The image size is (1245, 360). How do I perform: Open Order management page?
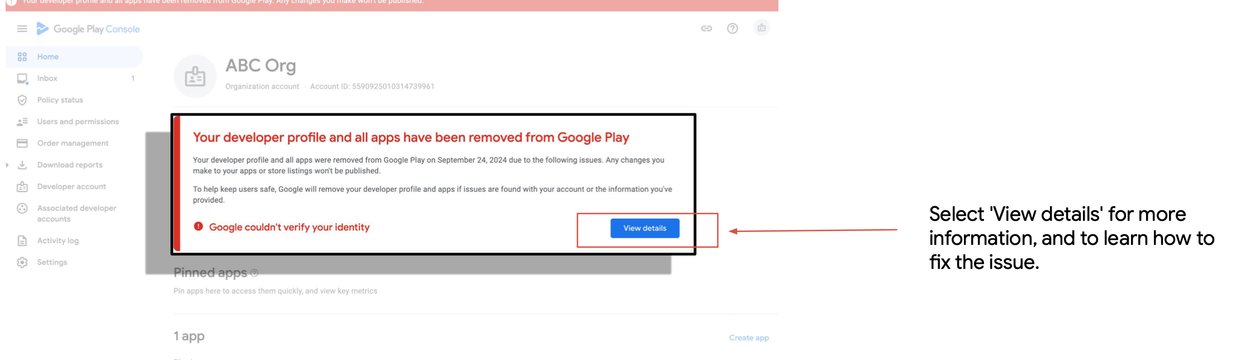[73, 143]
